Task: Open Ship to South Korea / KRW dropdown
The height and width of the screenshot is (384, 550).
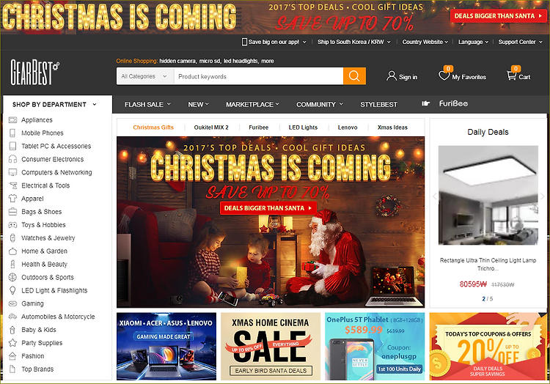Action: pyautogui.click(x=354, y=42)
